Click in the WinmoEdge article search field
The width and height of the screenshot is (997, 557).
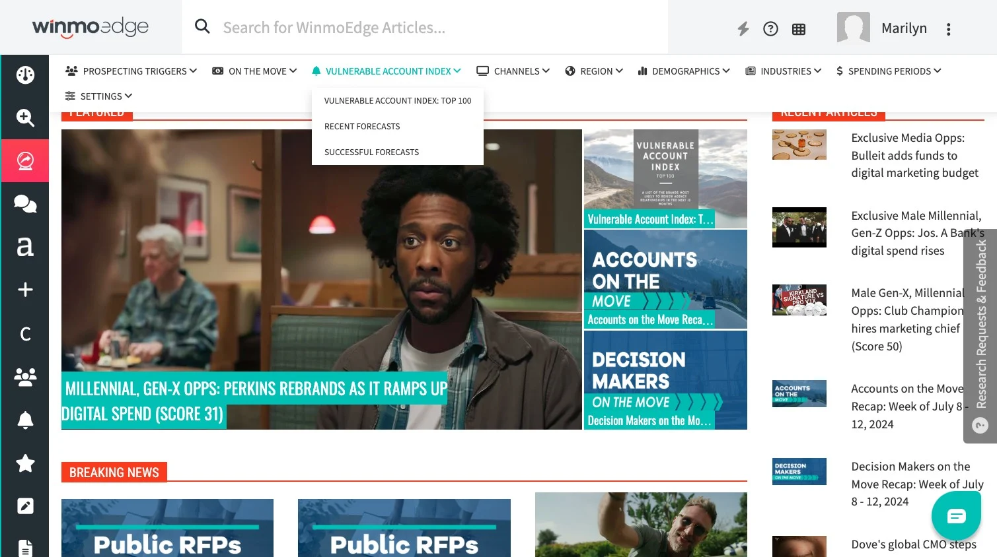coord(425,27)
